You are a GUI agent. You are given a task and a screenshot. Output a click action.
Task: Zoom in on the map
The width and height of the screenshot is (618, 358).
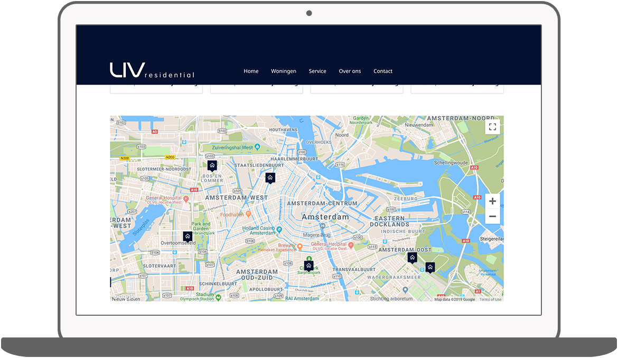point(492,201)
